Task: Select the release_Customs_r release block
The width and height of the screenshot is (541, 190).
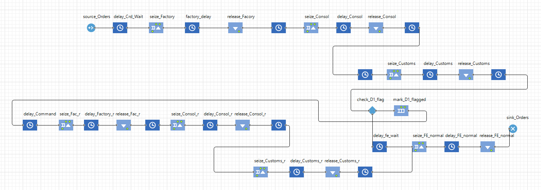Action: click(x=333, y=172)
